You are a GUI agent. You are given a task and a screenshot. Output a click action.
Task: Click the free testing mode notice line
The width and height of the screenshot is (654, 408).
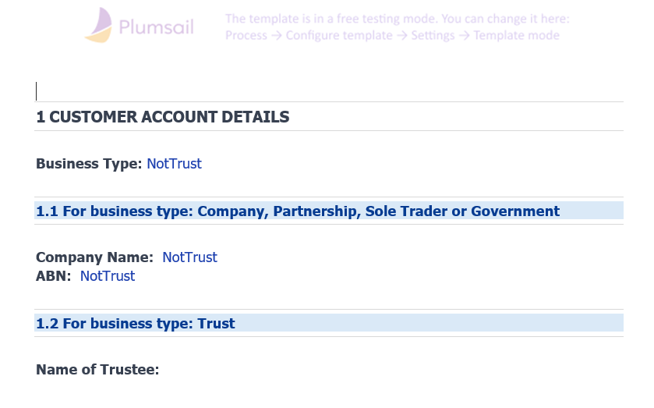pos(397,19)
